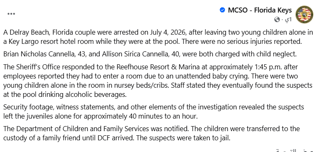Image resolution: width=319 pixels, height=152 pixels.
Task: Click the globe public audience icon
Action: [277, 20]
